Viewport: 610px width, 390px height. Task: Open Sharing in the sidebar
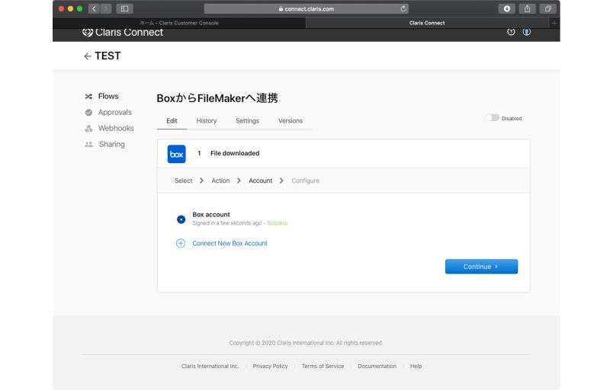pyautogui.click(x=112, y=144)
